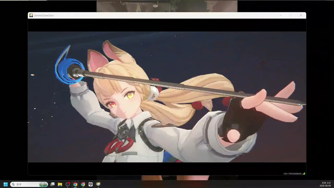Click the green network signal indicator
The image size is (334, 188).
click(304, 174)
